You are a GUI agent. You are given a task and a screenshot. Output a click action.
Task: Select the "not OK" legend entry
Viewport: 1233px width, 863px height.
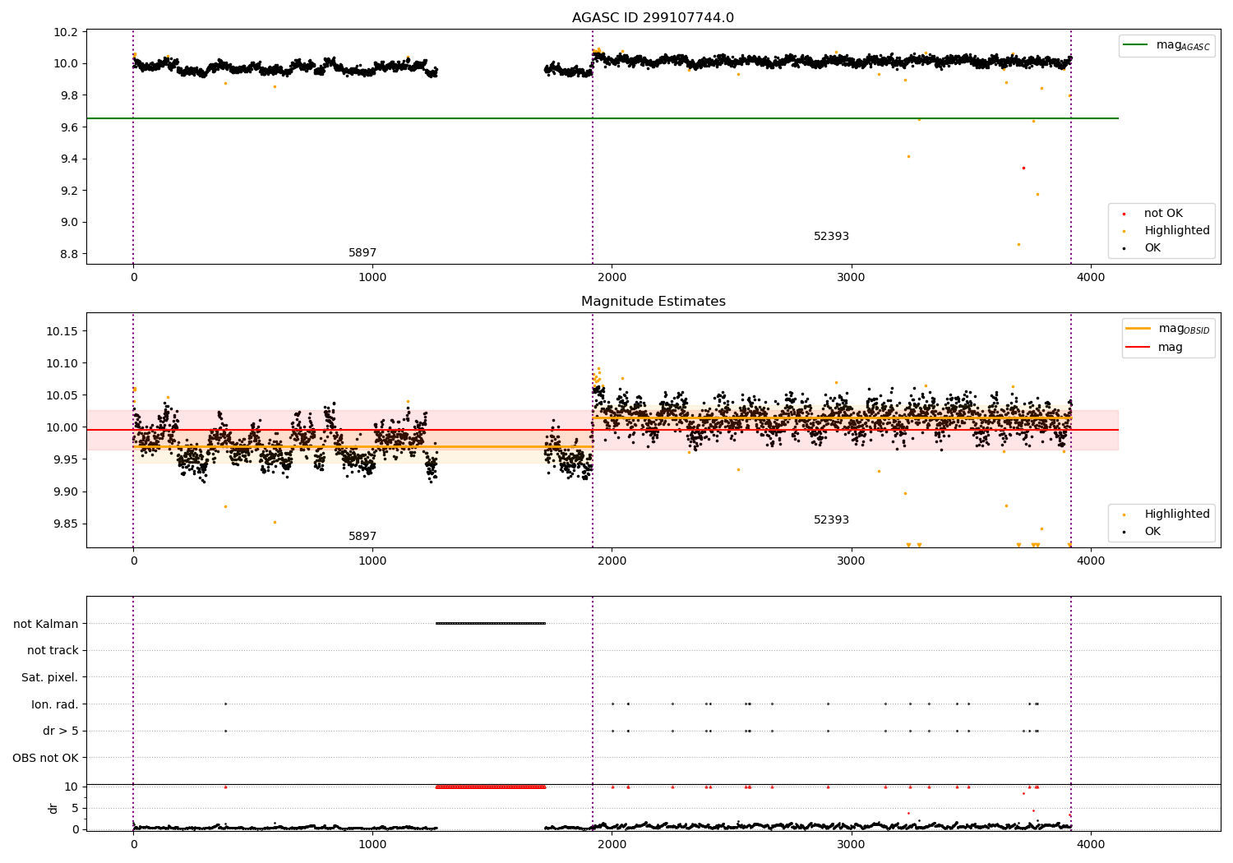[1163, 214]
